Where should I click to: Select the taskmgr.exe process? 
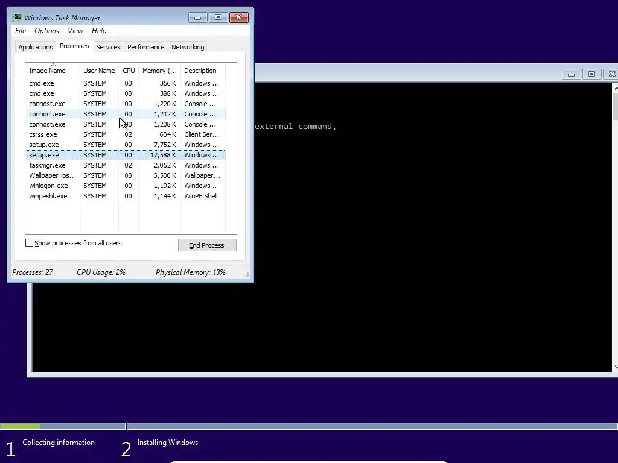126,165
